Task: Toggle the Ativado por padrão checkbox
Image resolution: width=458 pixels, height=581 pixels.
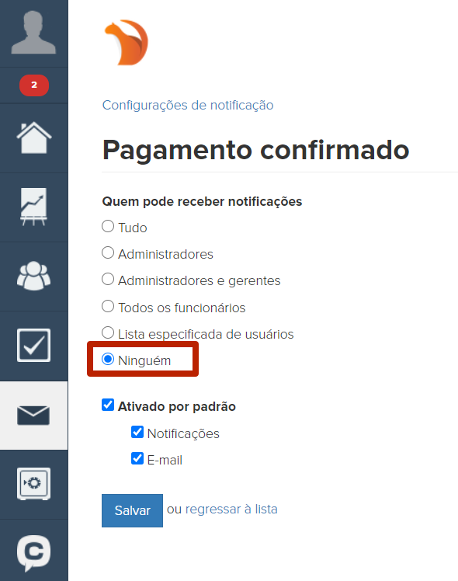Action: click(108, 405)
